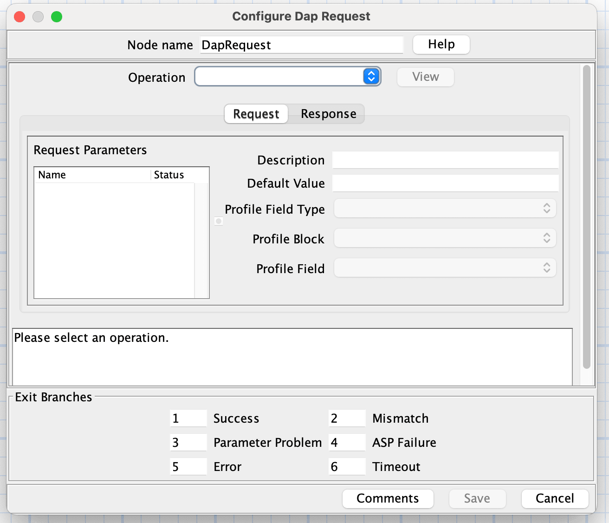
Task: Click the ASP Failure branch number field
Action: coord(347,442)
